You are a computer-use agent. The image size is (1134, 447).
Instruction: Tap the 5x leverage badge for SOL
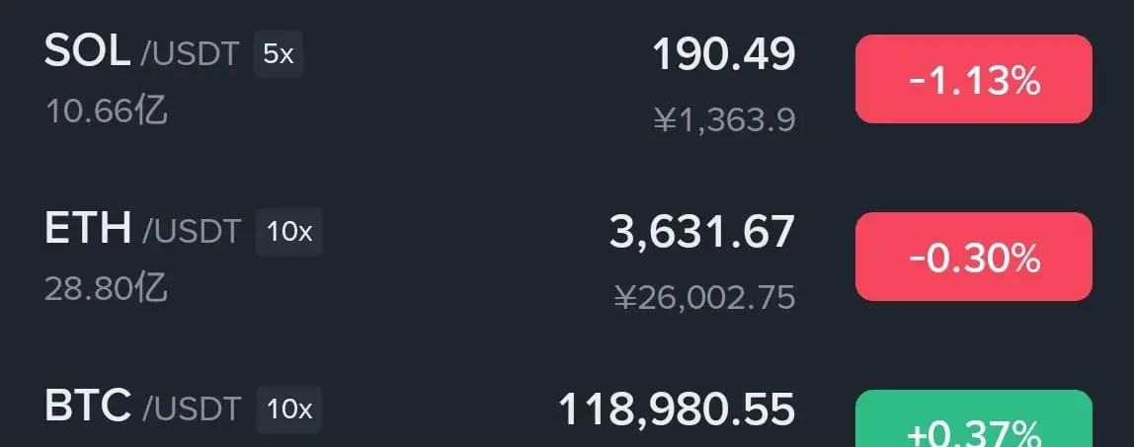click(x=279, y=53)
